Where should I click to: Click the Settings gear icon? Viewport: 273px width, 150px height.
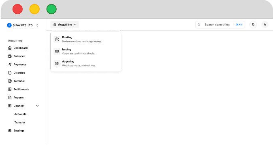coord(10,131)
